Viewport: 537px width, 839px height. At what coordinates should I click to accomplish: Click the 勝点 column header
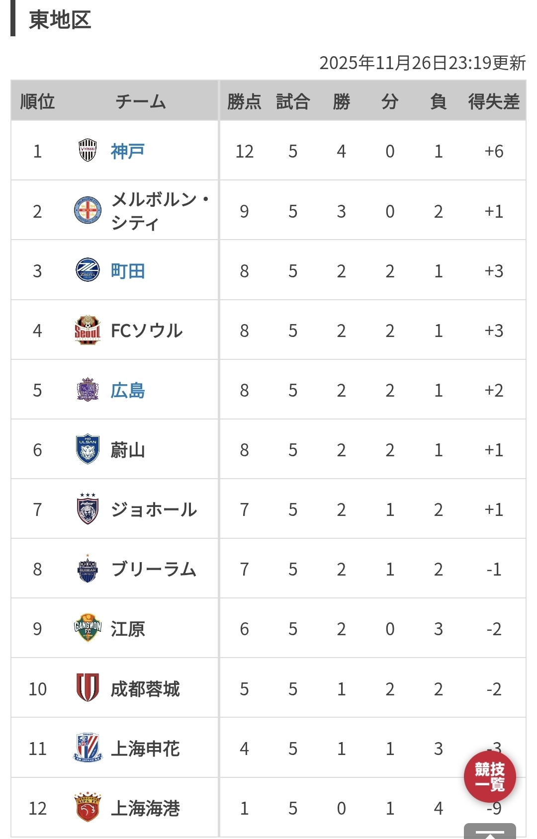[x=244, y=101]
